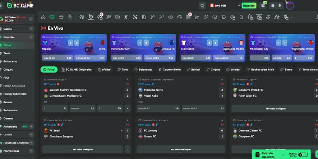Click the search magnifier icon
Image resolution: width=318 pixels, height=159 pixels.
202,5
